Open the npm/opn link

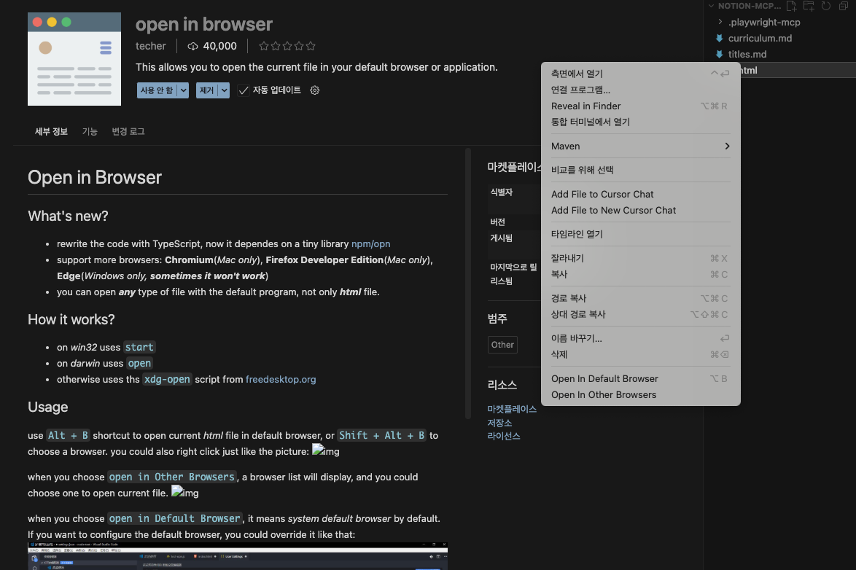(x=370, y=243)
